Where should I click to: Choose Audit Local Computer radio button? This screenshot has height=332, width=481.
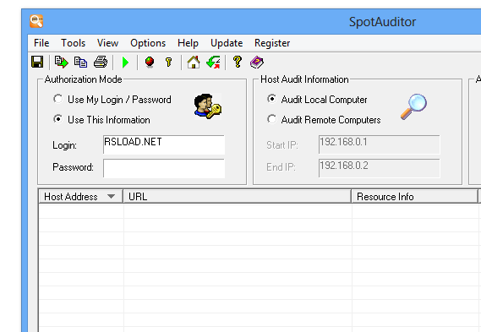click(271, 99)
